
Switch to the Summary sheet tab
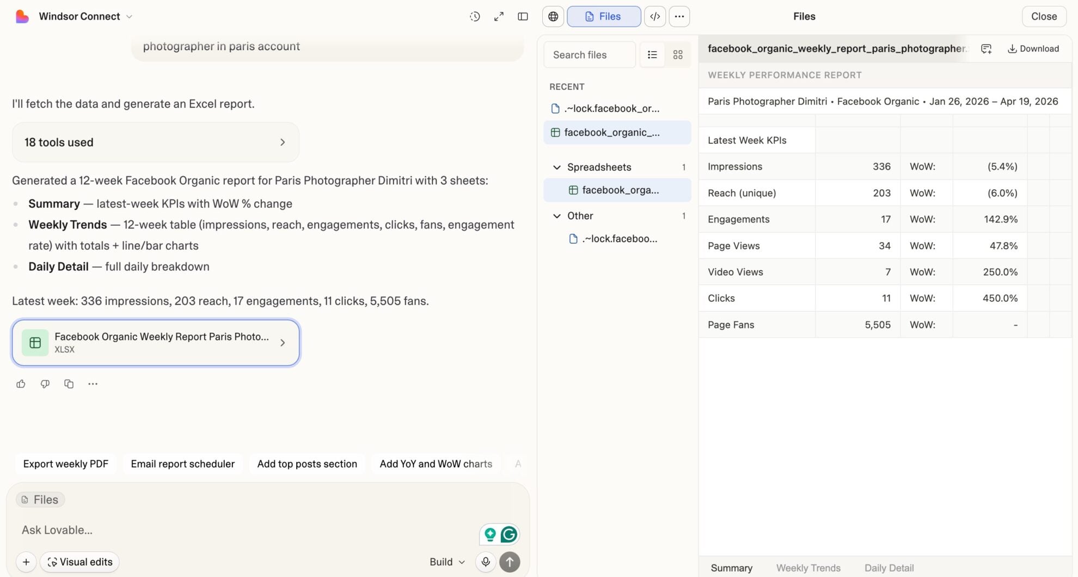731,568
